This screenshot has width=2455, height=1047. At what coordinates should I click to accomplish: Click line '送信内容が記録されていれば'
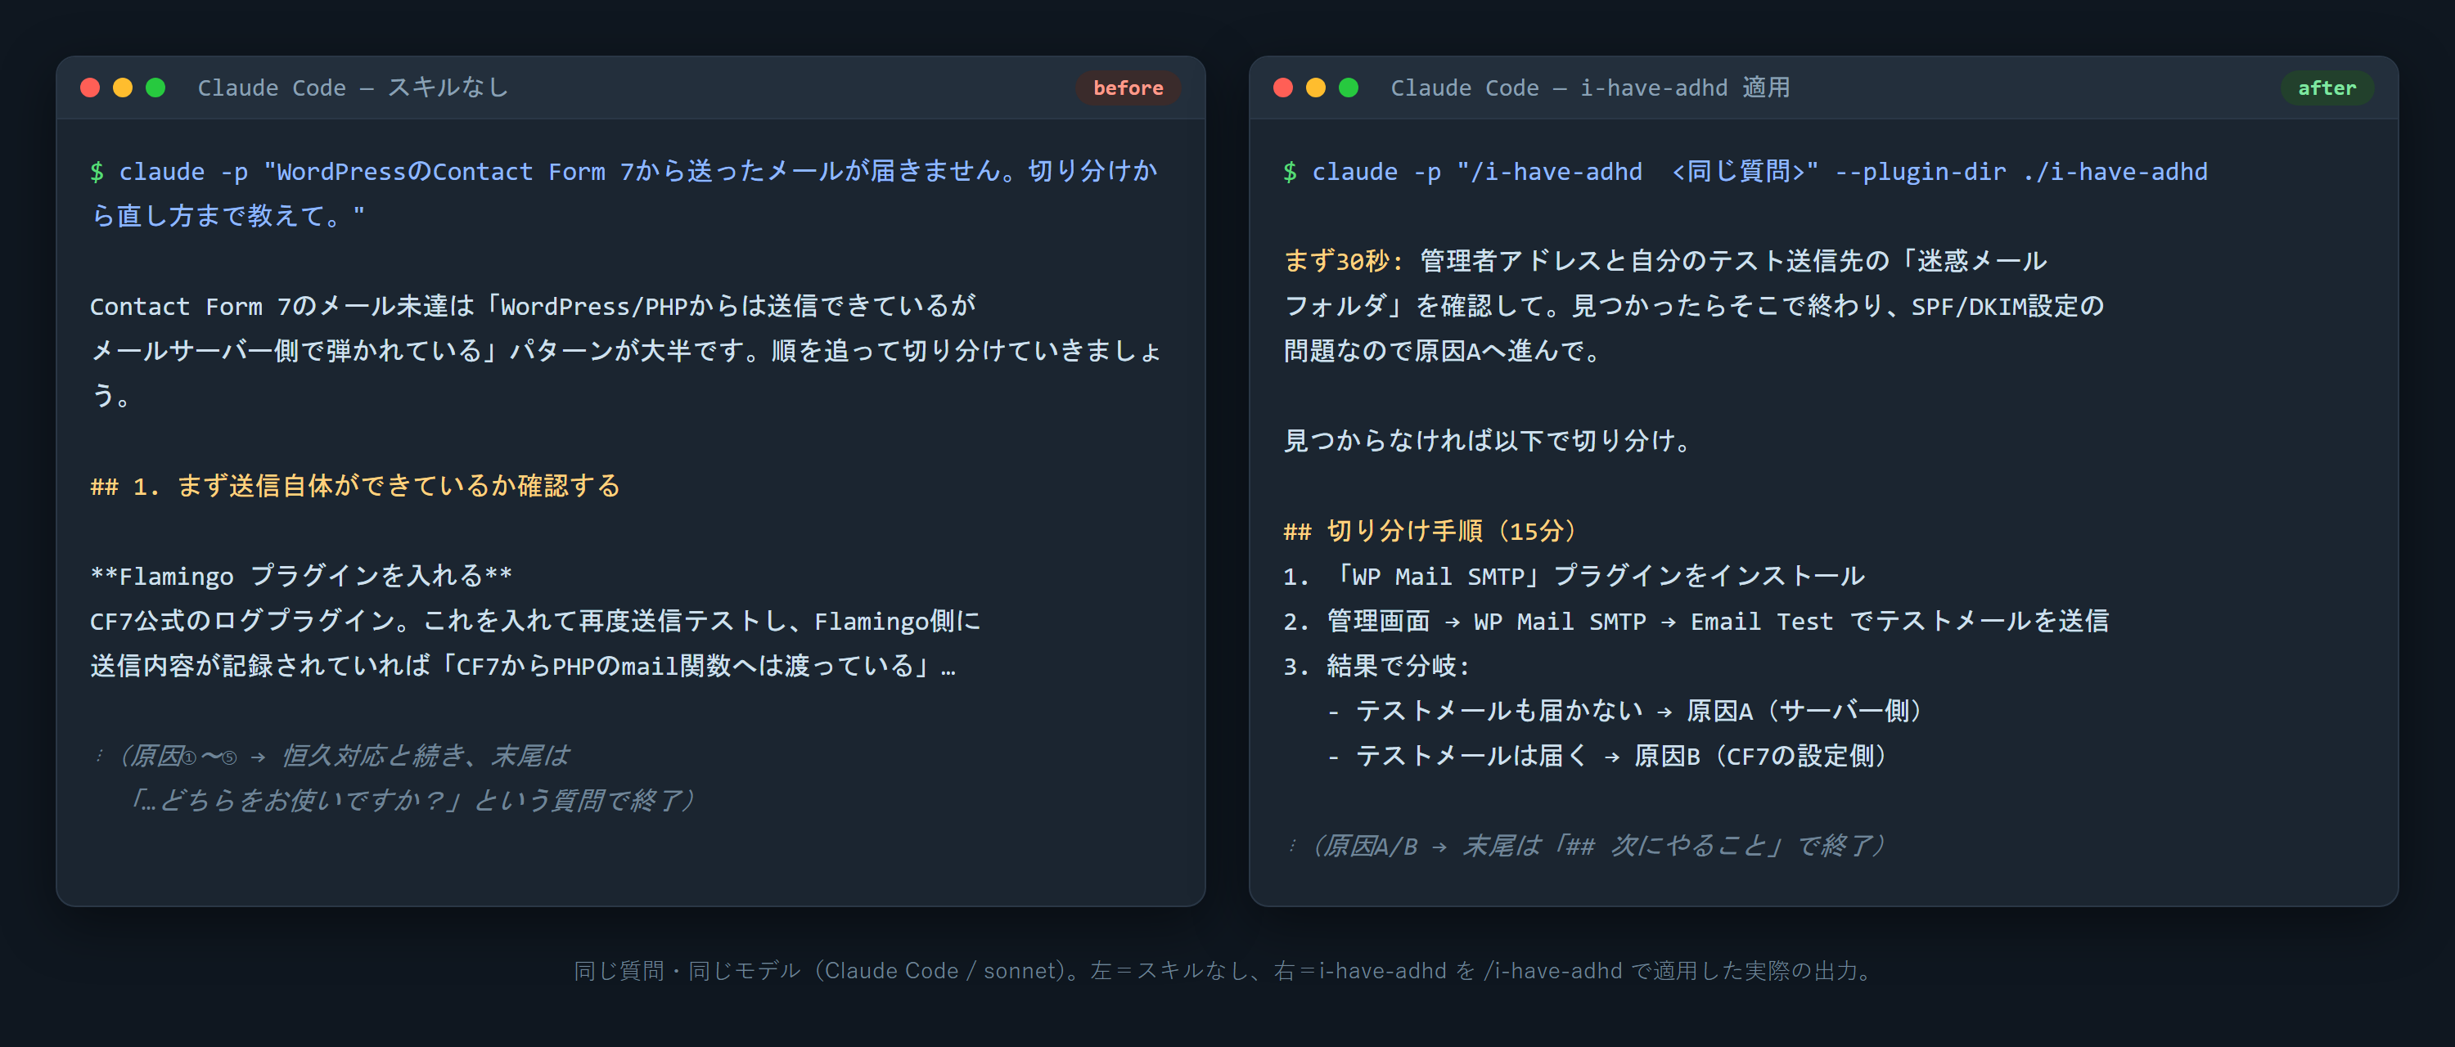[522, 666]
